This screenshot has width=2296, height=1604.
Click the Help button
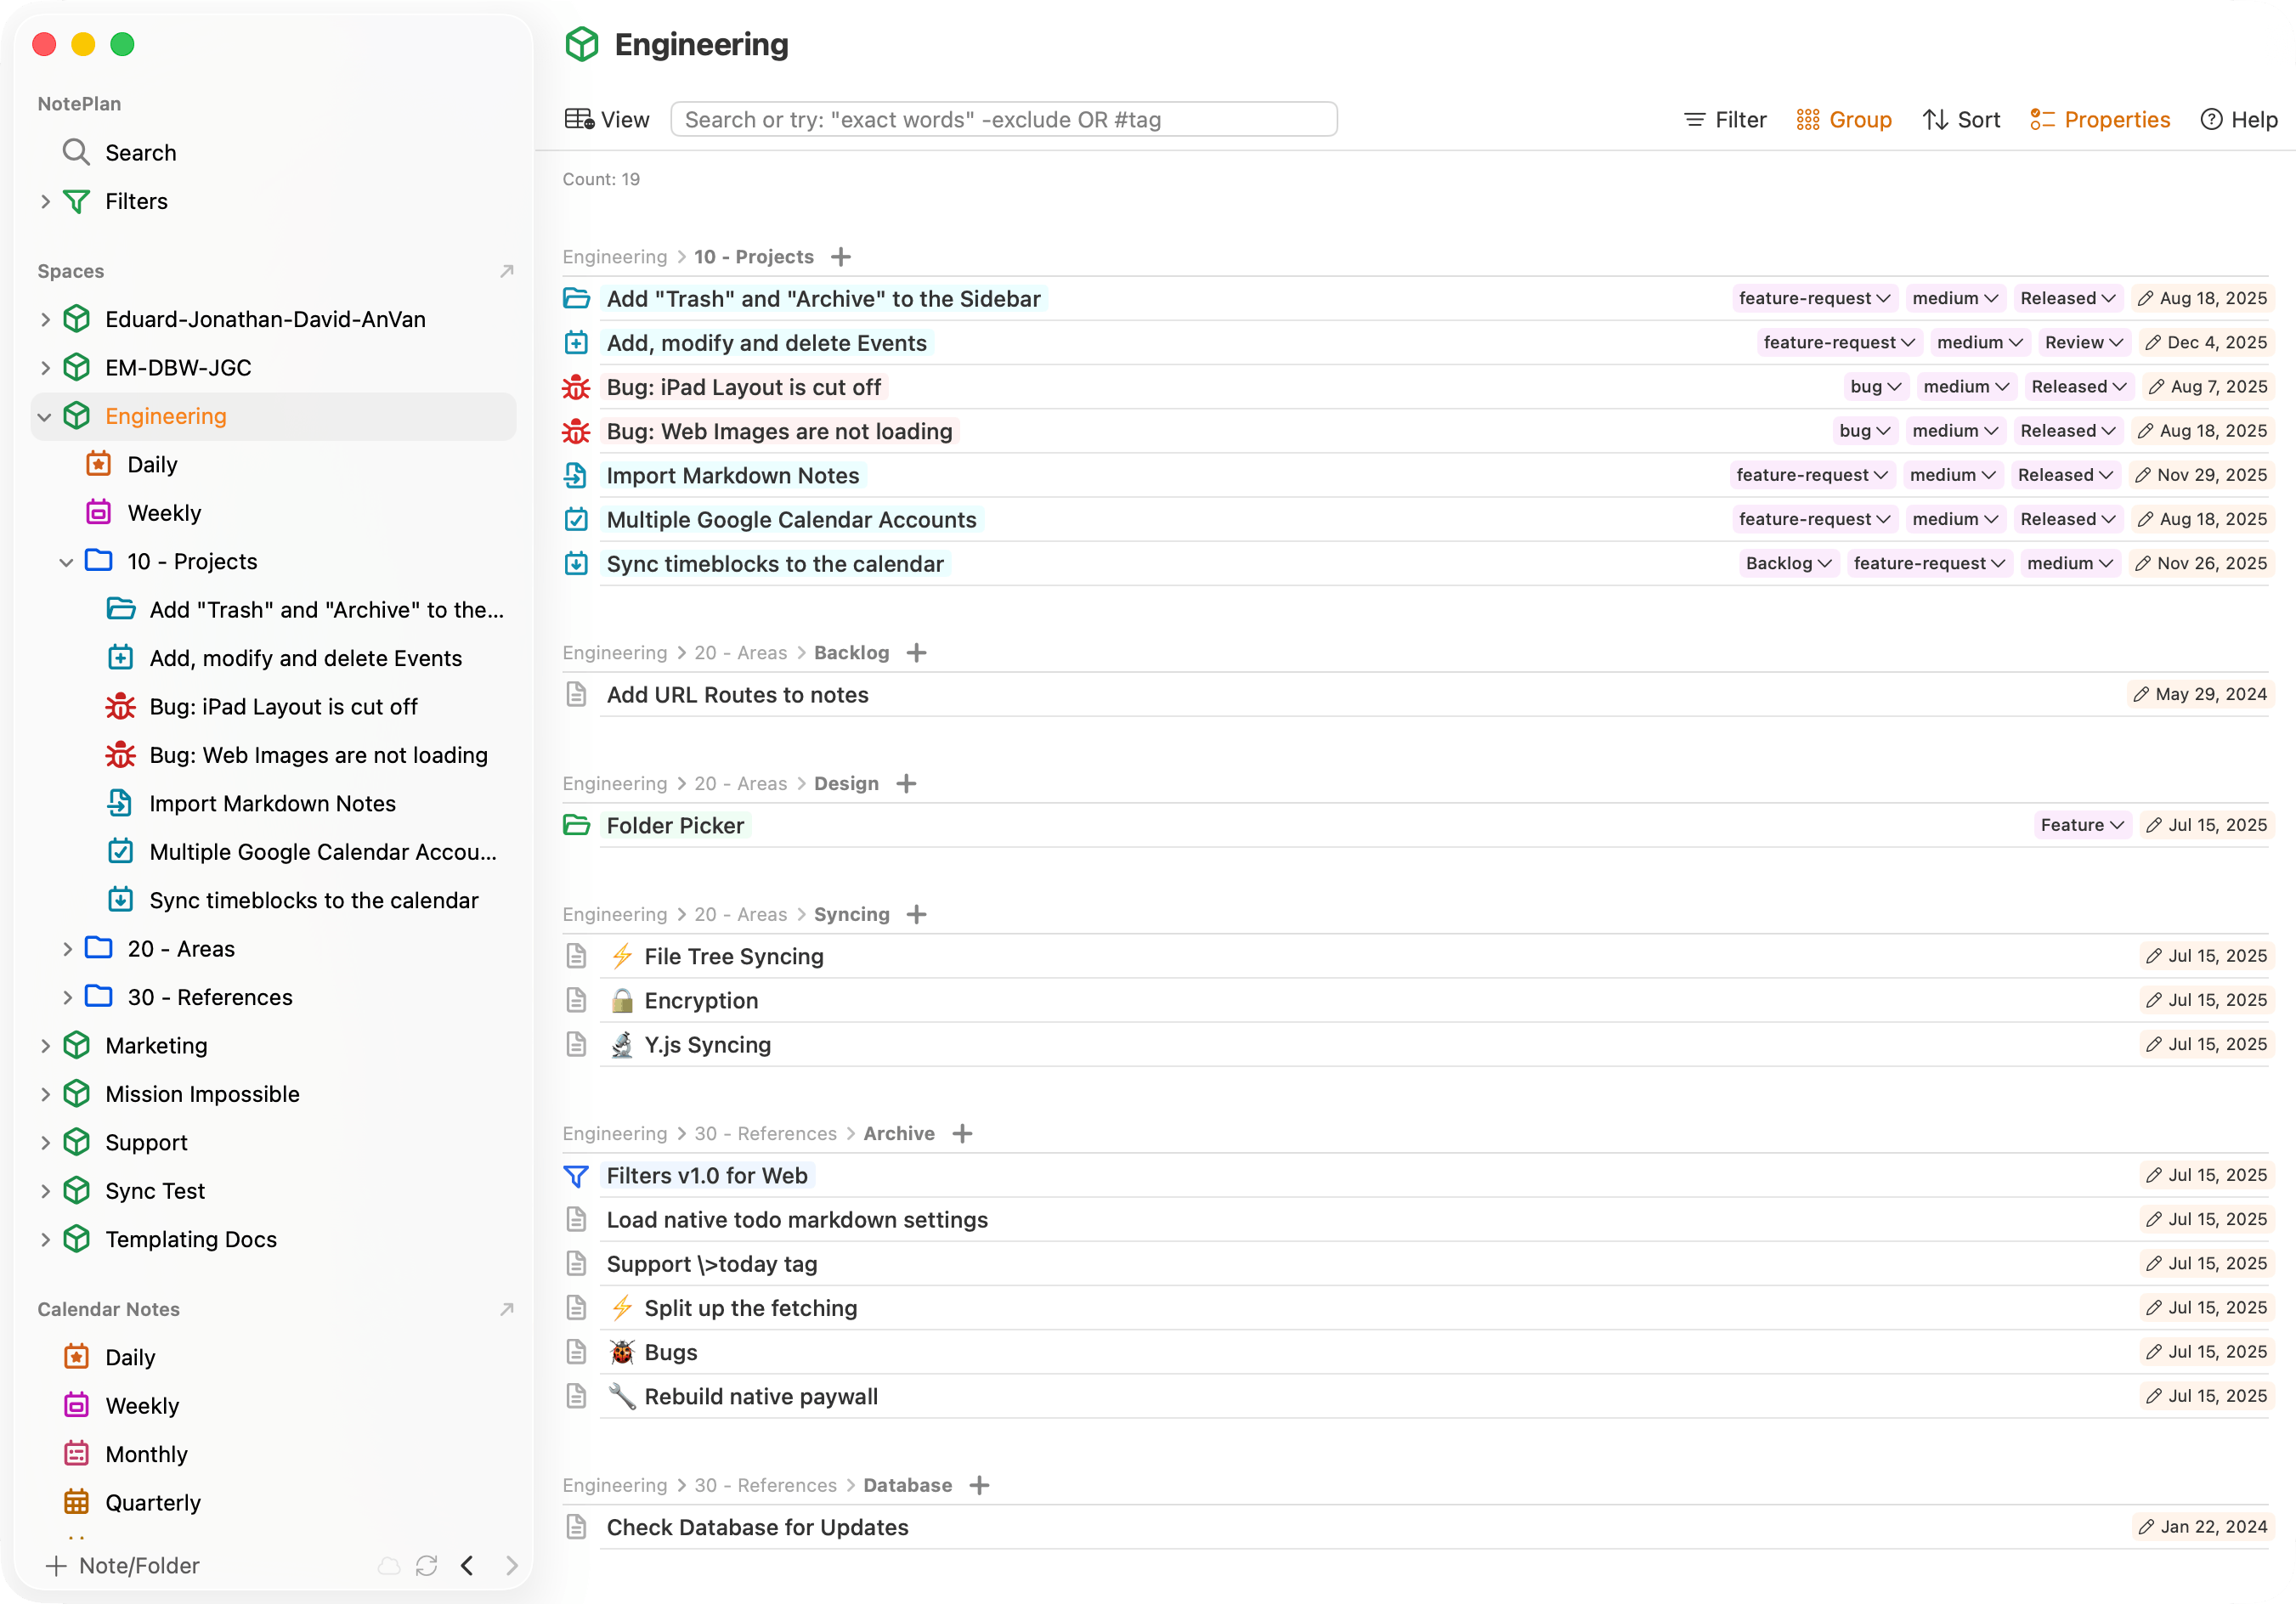tap(2239, 120)
